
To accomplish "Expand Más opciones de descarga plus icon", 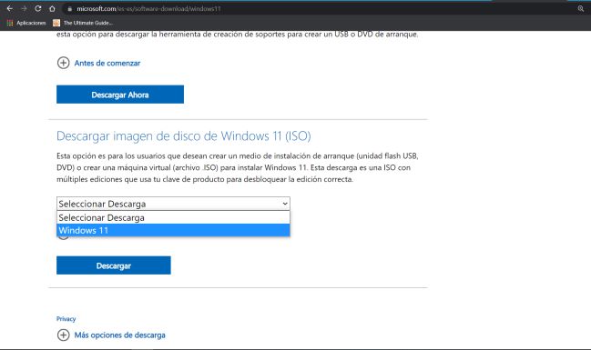I will [64, 335].
